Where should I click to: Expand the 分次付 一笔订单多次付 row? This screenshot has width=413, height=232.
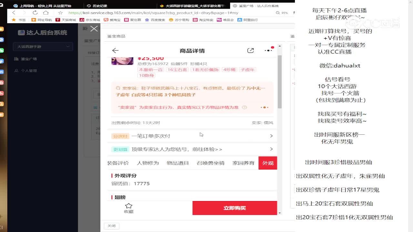coord(192,136)
